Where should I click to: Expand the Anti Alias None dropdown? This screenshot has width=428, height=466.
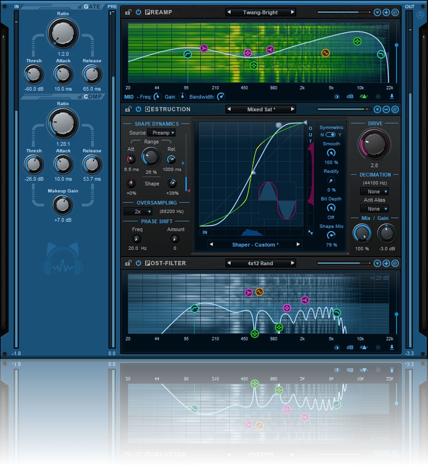point(374,209)
